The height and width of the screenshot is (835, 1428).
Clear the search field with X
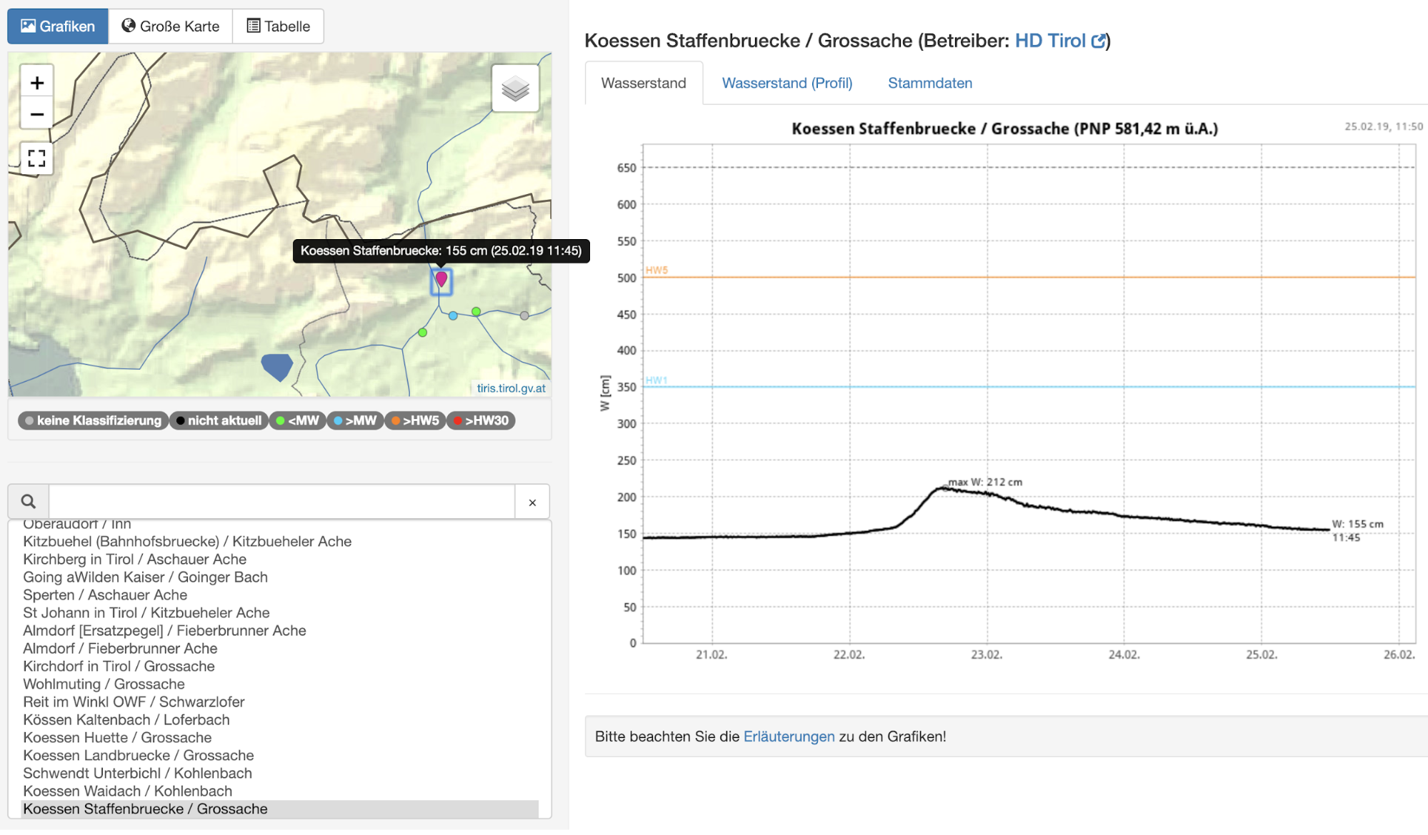(x=532, y=502)
